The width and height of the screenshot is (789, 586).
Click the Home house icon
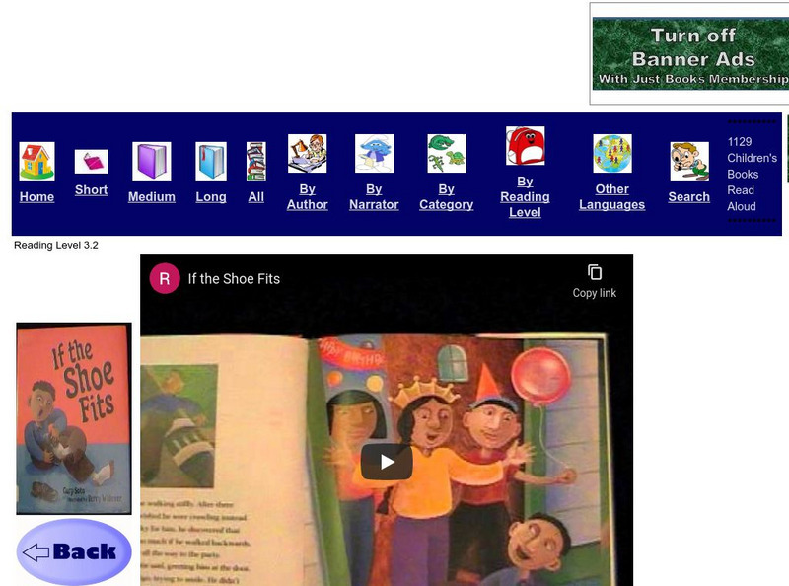pos(36,161)
